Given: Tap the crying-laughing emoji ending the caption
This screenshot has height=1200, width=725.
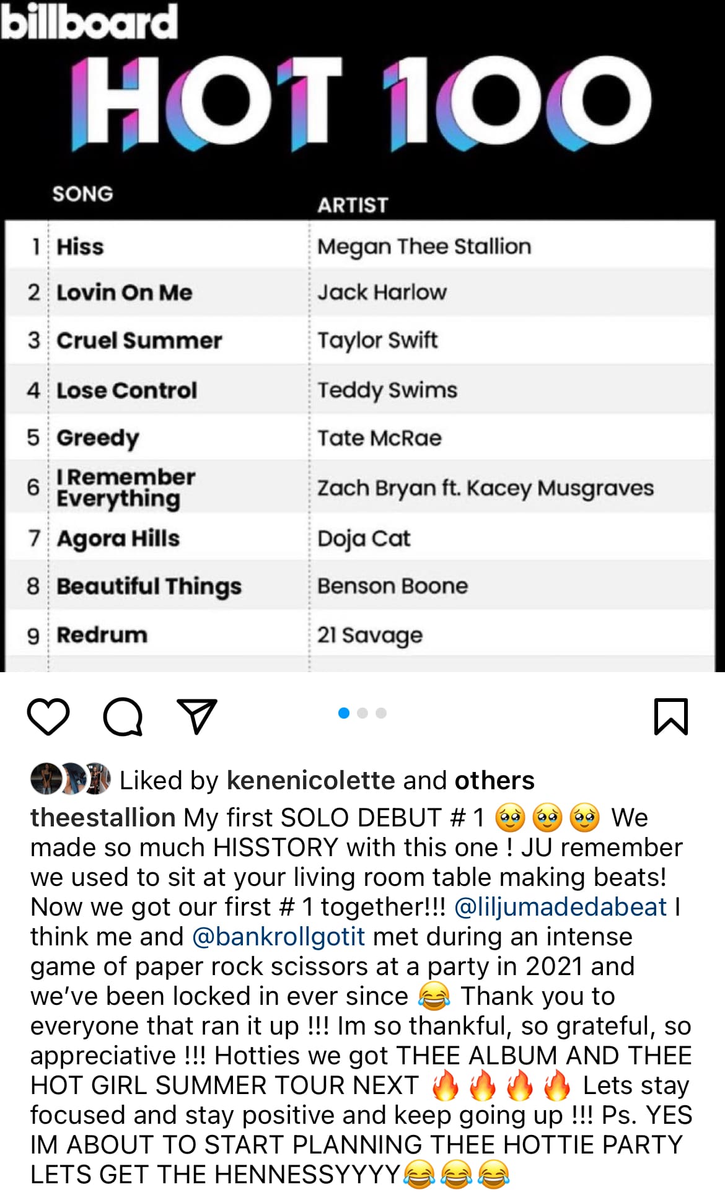Looking at the screenshot, I should (494, 1174).
